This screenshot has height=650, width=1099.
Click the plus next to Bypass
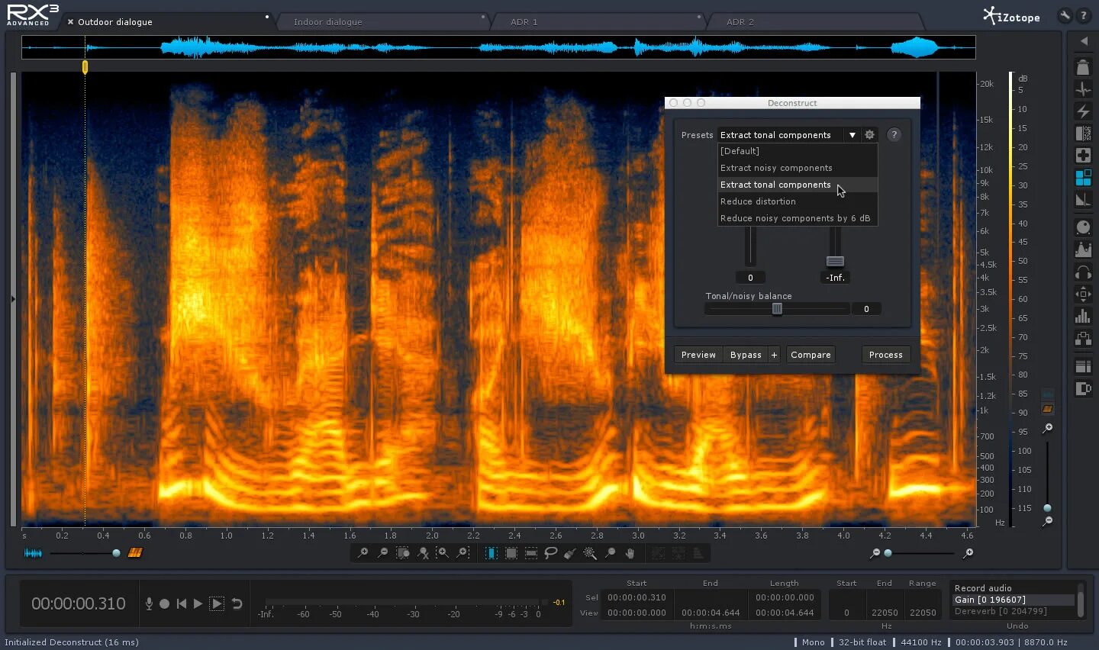click(x=774, y=355)
